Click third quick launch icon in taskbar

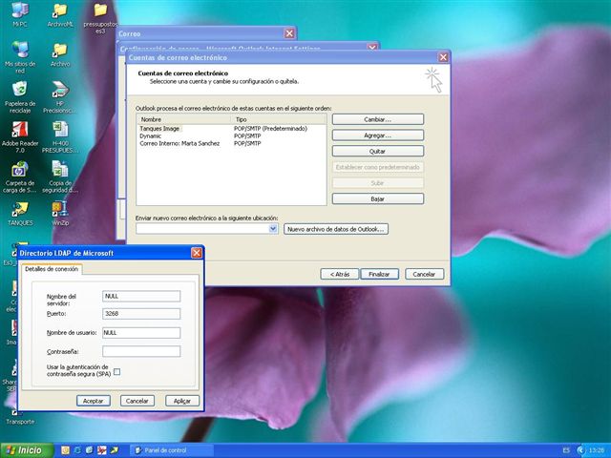(x=89, y=450)
